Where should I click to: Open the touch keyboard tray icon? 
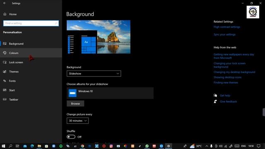pyautogui.click(x=237, y=146)
